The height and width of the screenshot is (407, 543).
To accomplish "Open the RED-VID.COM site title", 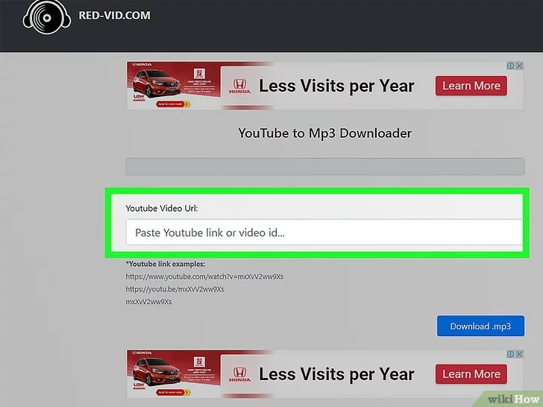I will coord(114,15).
